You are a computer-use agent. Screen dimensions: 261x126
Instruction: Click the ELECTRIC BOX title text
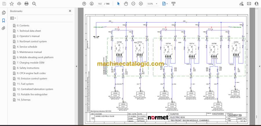click(x=178, y=117)
